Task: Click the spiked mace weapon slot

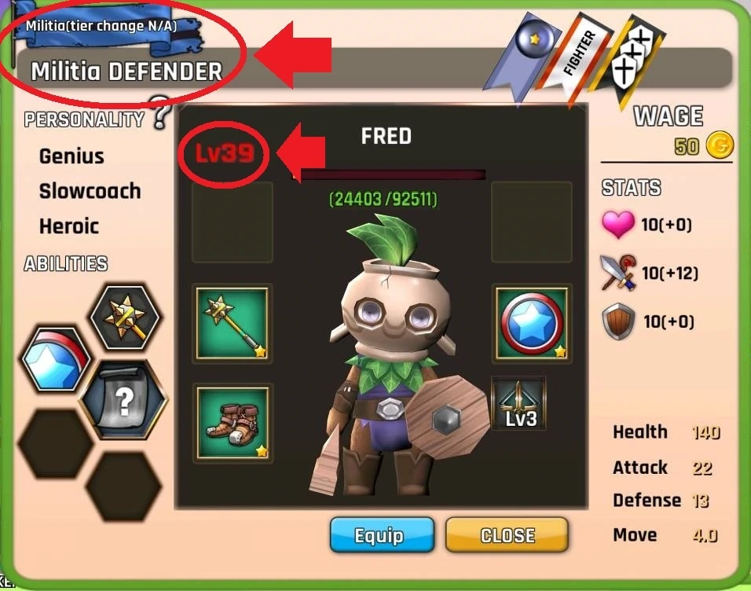Action: [x=233, y=324]
